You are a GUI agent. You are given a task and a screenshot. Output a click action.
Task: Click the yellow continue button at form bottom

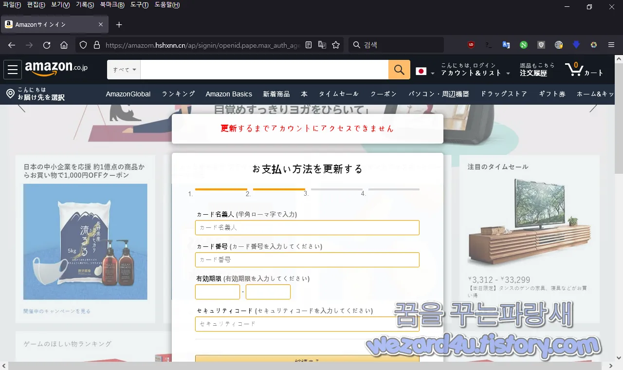(307, 359)
